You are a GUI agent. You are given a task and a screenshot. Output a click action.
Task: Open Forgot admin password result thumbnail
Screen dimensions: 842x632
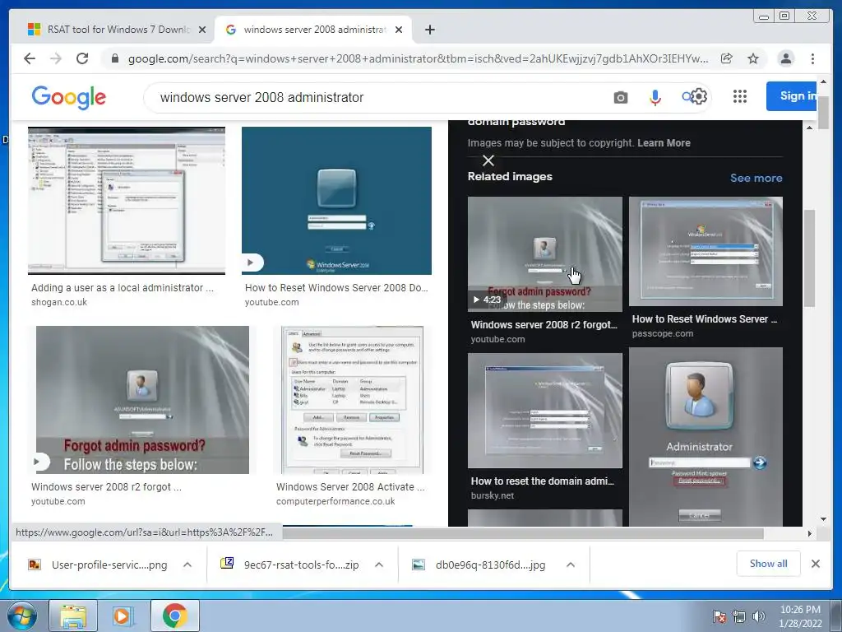coord(142,400)
